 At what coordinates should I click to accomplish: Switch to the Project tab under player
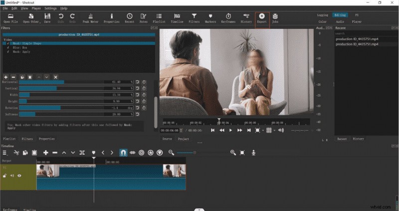coord(184,139)
